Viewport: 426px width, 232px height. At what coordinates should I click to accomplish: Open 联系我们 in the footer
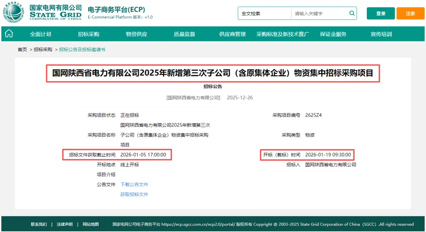click(39, 224)
